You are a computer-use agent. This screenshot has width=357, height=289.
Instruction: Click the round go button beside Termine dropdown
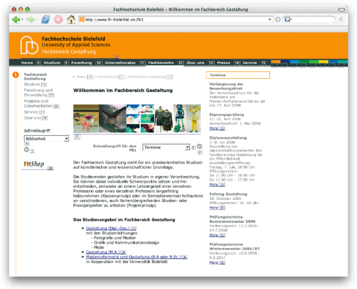click(x=200, y=146)
